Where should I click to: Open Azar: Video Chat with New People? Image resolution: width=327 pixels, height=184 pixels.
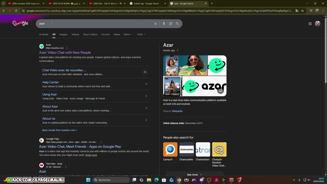65,53
